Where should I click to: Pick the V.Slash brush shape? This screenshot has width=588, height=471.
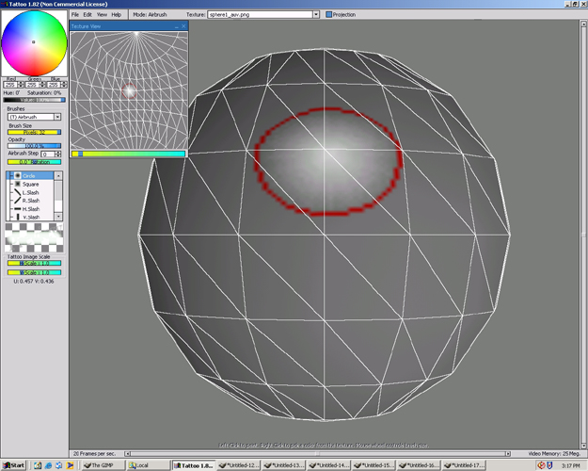point(30,217)
